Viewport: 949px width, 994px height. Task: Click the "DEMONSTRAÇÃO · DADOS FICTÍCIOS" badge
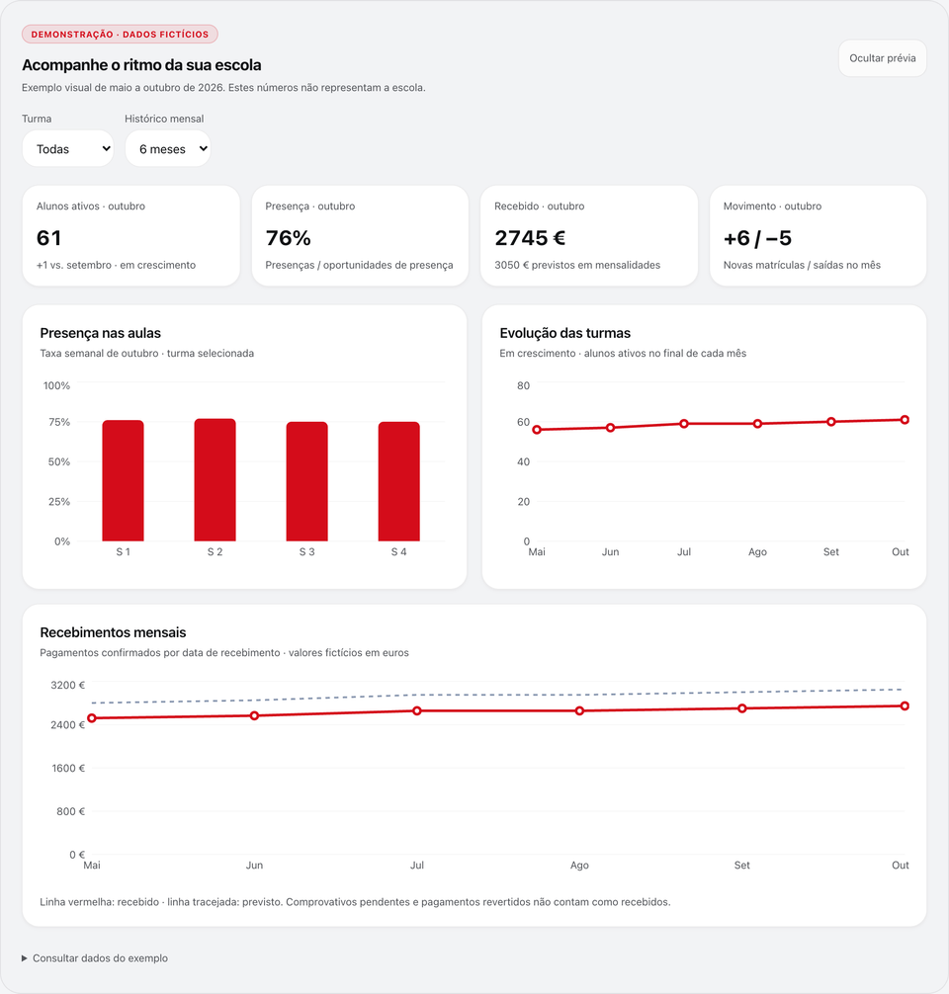pos(120,35)
